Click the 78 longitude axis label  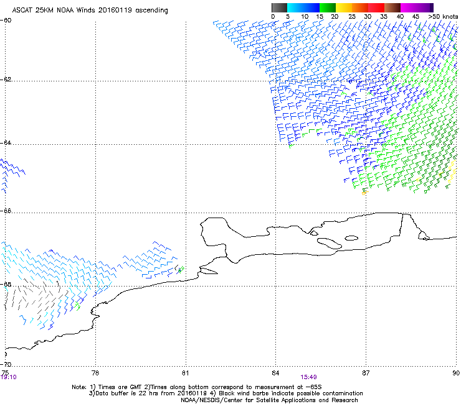pos(95,373)
